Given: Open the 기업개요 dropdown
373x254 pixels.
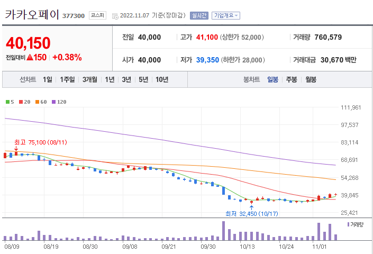Looking at the screenshot, I should point(226,15).
